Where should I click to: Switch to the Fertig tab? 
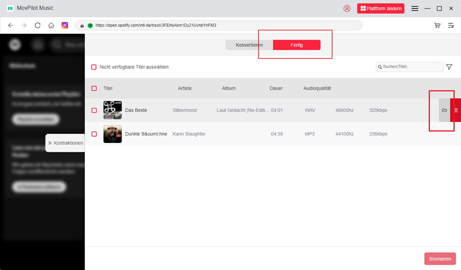(296, 45)
